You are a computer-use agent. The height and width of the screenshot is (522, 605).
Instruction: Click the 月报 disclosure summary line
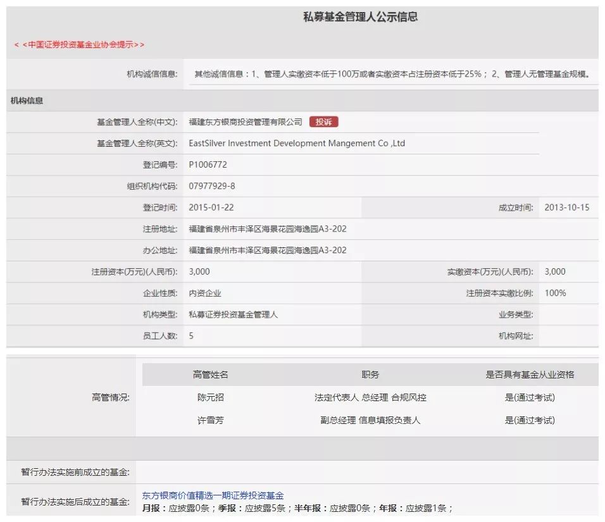pyautogui.click(x=297, y=509)
